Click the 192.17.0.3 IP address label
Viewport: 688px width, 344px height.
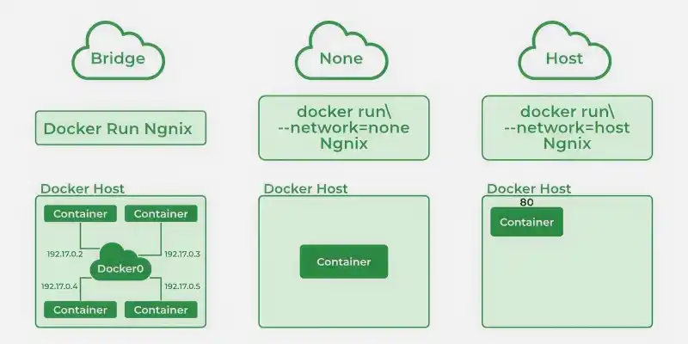coord(182,254)
